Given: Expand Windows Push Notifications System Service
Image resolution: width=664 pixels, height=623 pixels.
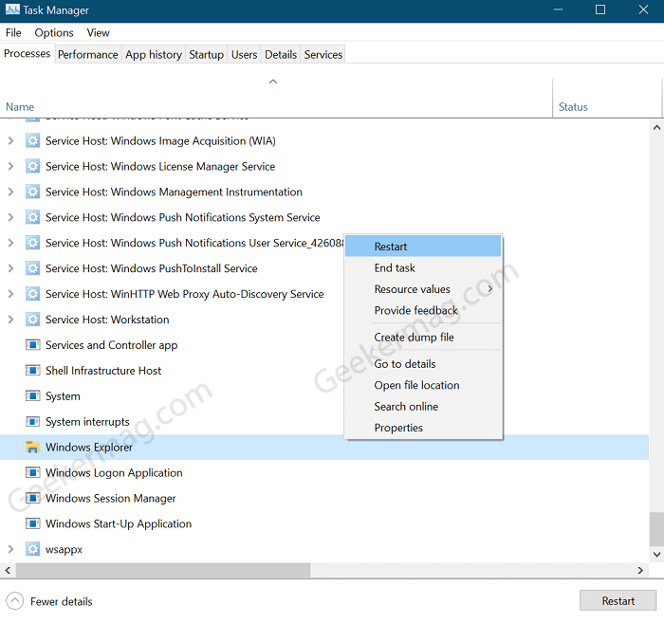Looking at the screenshot, I should (10, 217).
